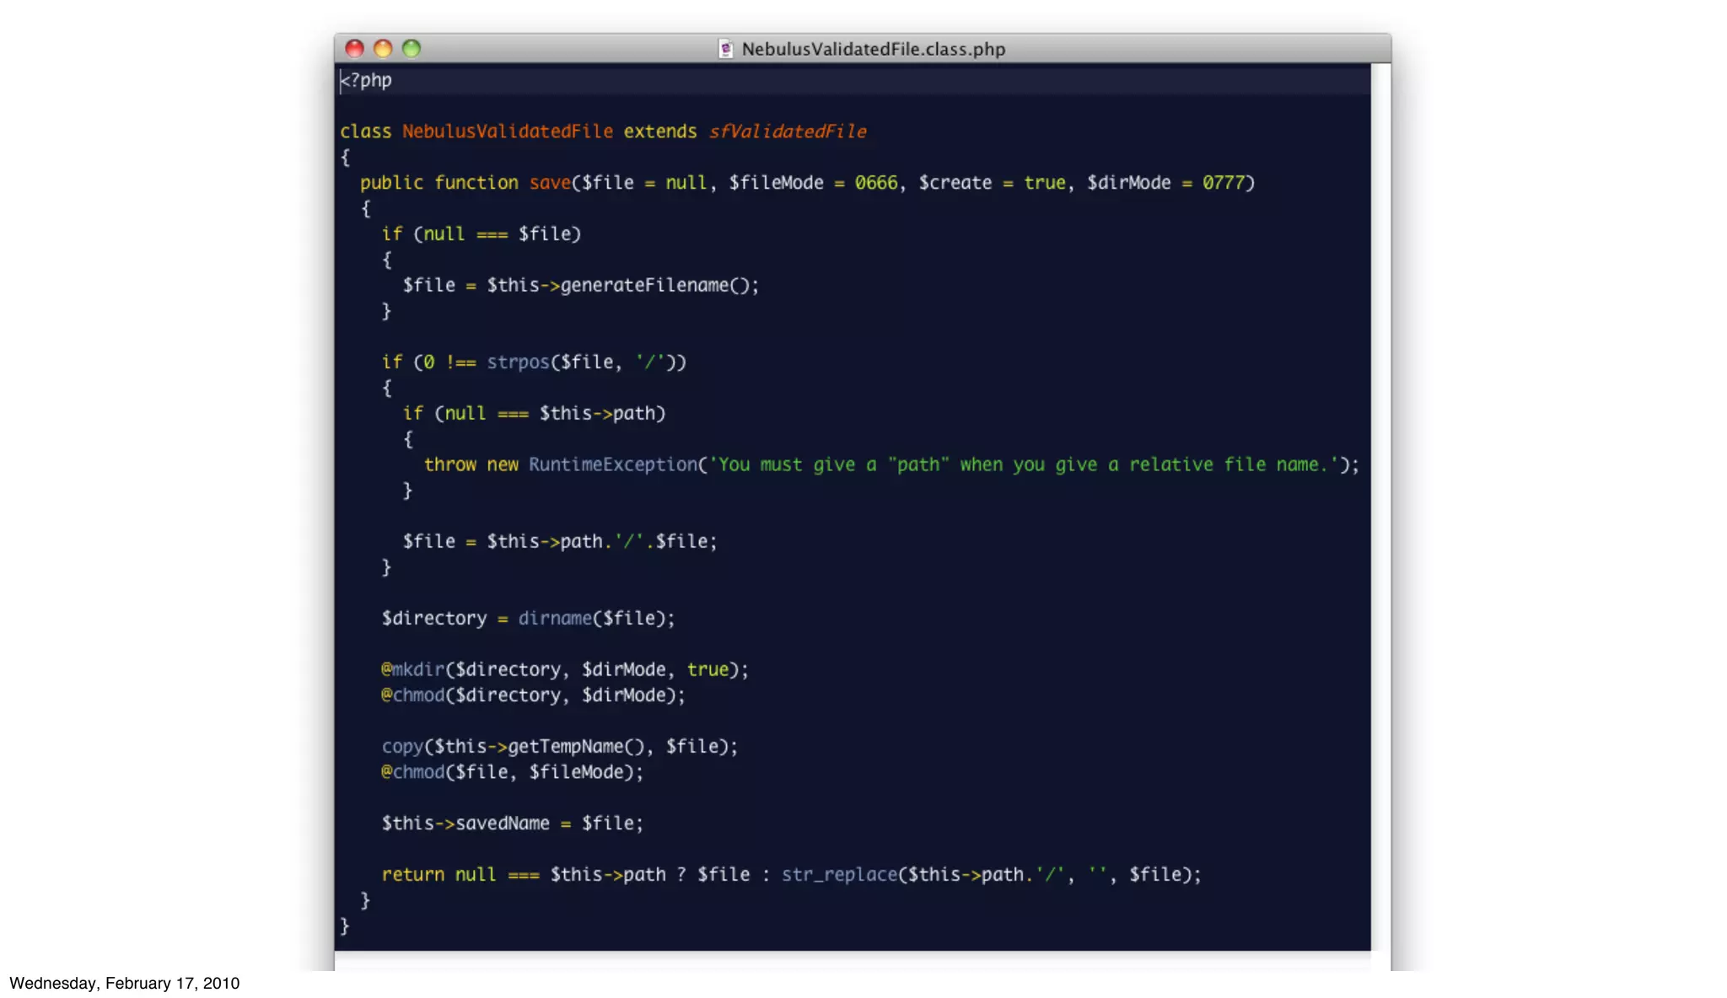Click the 0777 directory mode value
The height and width of the screenshot is (998, 1727).
(x=1223, y=183)
